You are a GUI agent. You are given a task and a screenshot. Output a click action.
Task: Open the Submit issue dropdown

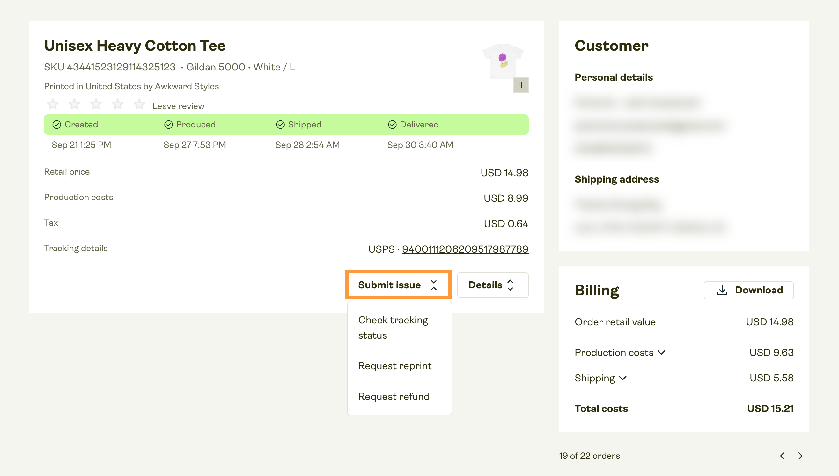pos(398,285)
